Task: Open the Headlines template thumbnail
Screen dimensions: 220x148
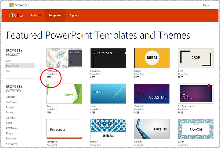Action: tap(108, 58)
